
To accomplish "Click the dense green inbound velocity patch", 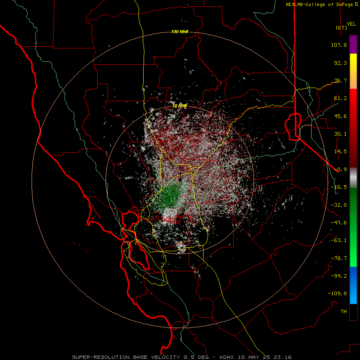I will click(170, 195).
